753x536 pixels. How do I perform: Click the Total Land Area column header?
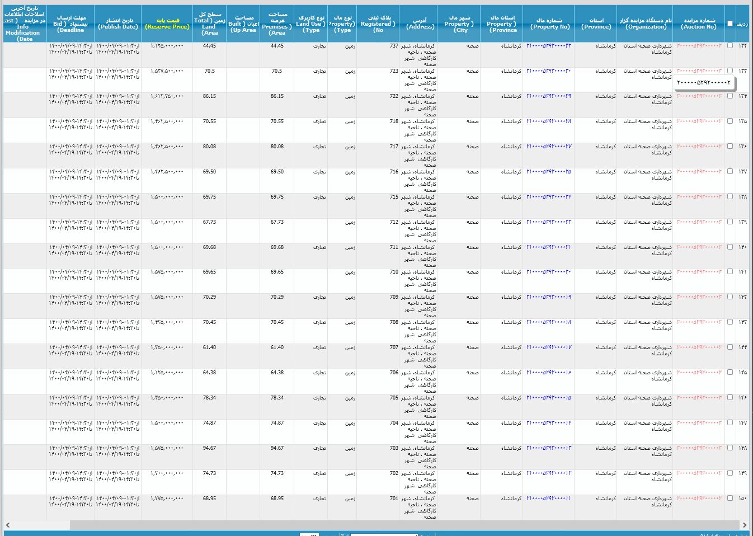[x=209, y=23]
